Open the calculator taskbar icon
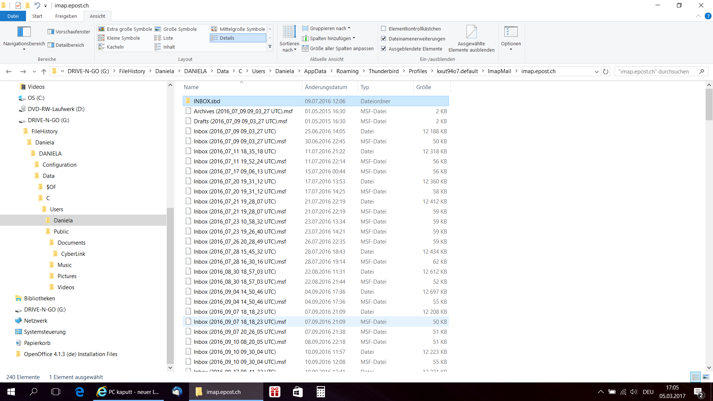The height and width of the screenshot is (401, 713). [x=321, y=392]
